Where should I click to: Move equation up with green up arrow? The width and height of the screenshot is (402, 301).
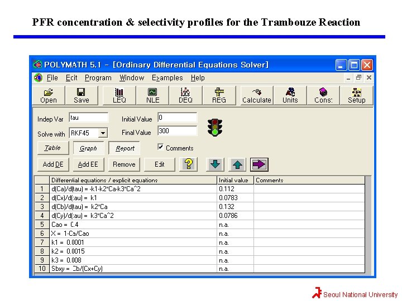coord(237,164)
